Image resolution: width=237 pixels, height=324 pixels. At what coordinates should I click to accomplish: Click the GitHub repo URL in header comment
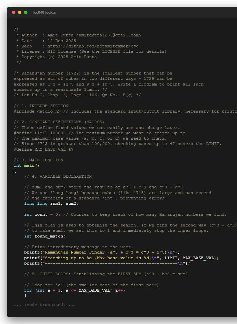93,46
